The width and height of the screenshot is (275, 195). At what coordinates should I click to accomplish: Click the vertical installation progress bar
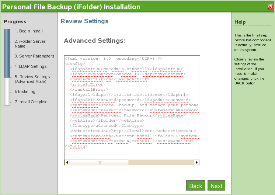(7, 66)
